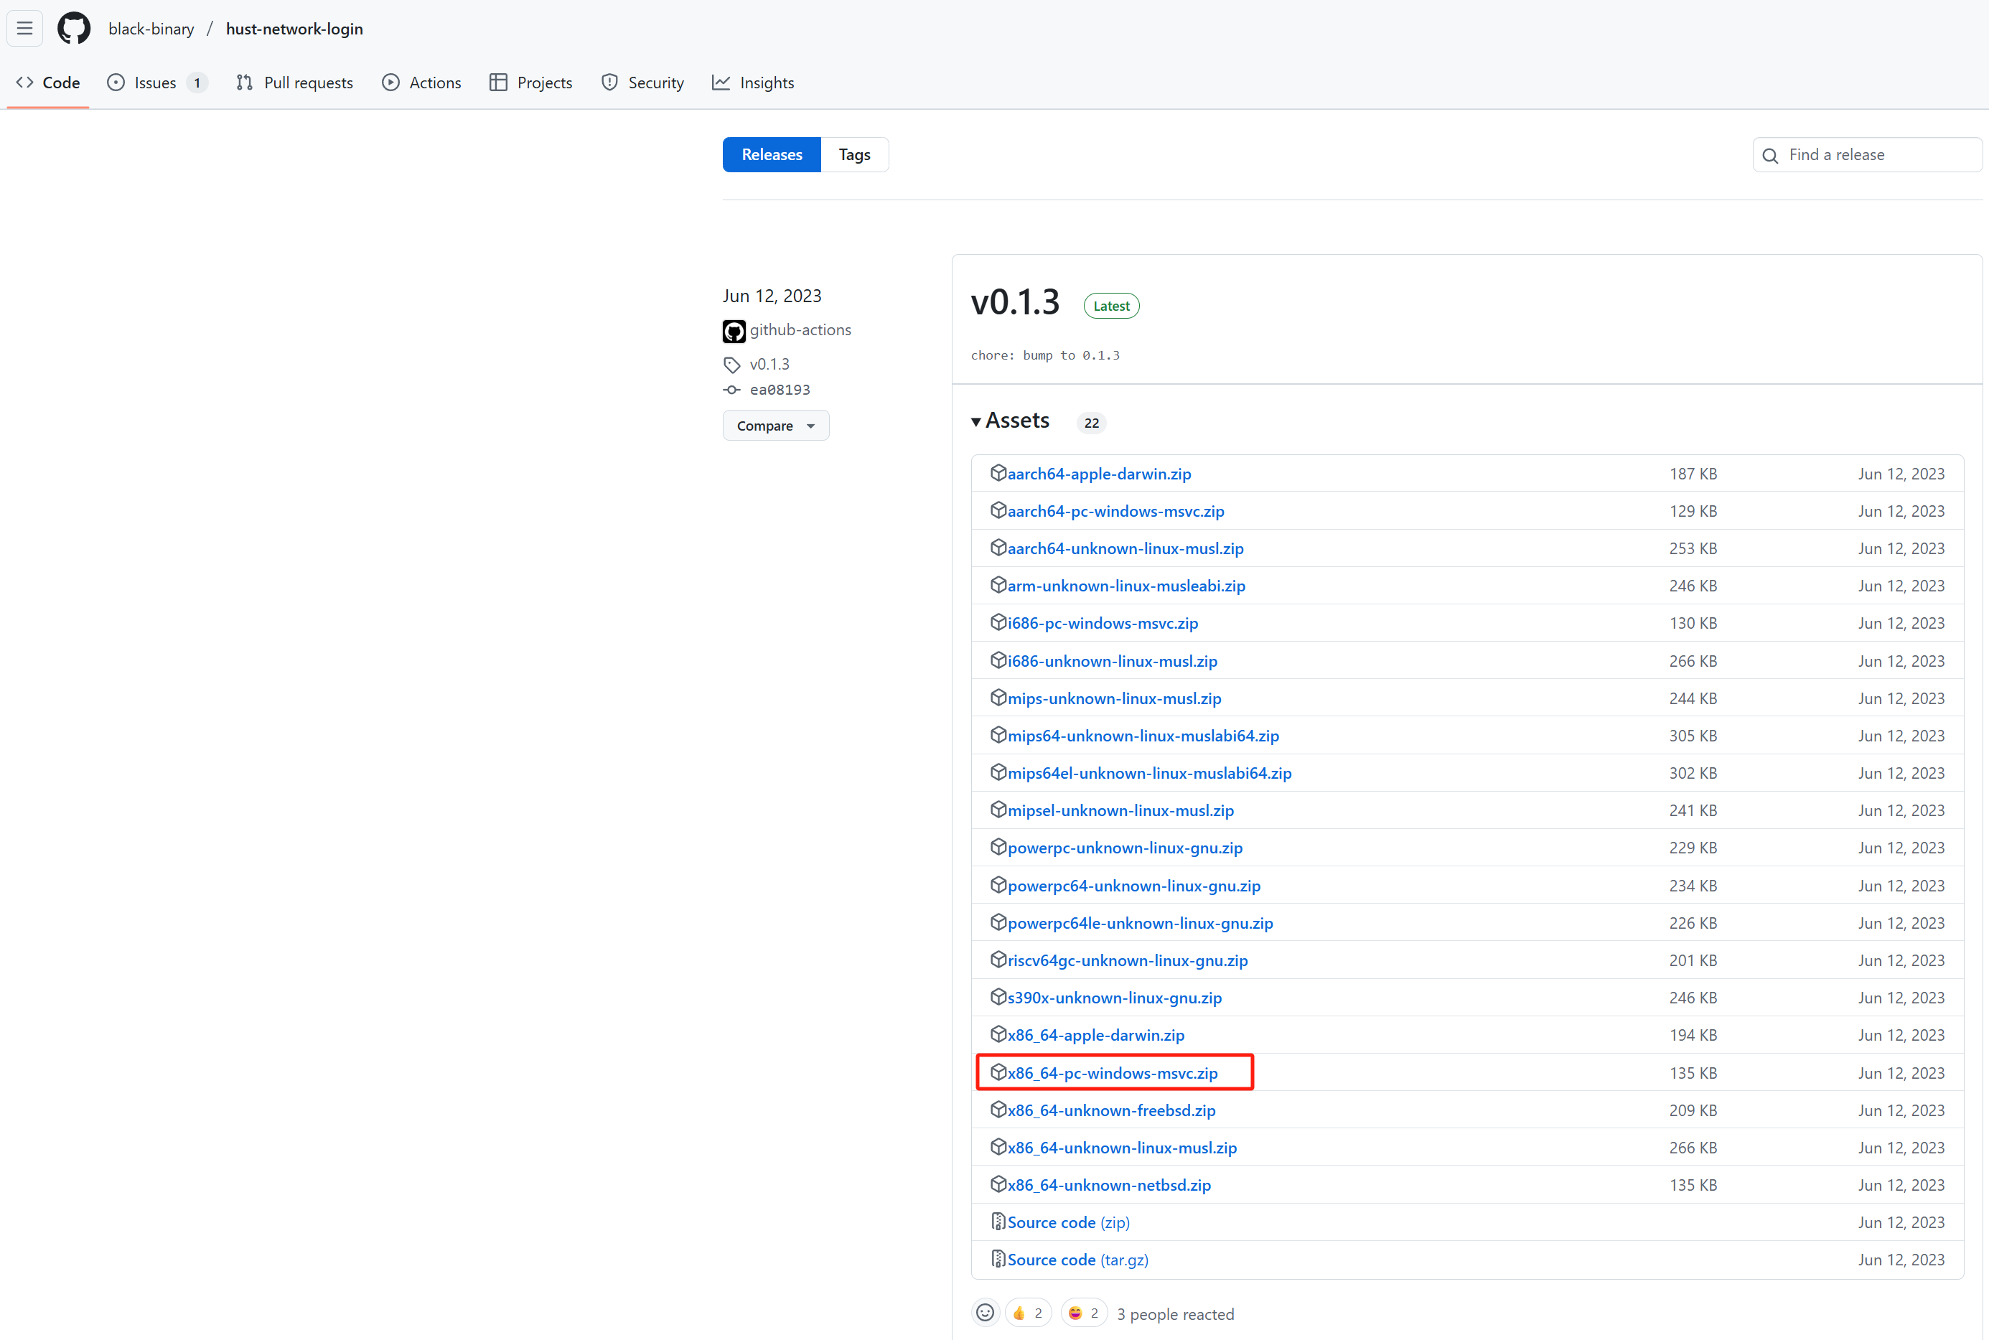Viewport: 1989px width, 1340px height.
Task: Download x86_64-unknown-linux-musl.zip
Action: tap(1121, 1148)
